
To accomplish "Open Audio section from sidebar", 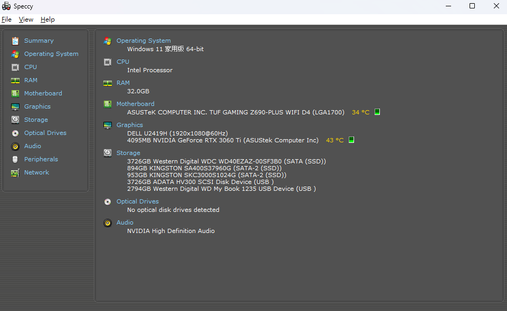I will pos(33,146).
